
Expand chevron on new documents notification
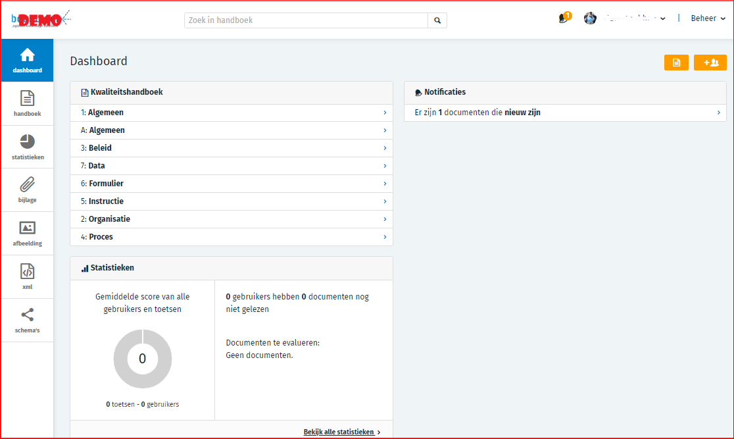[x=719, y=113]
